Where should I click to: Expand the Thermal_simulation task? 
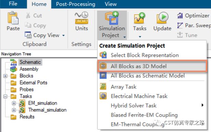(x=14, y=110)
